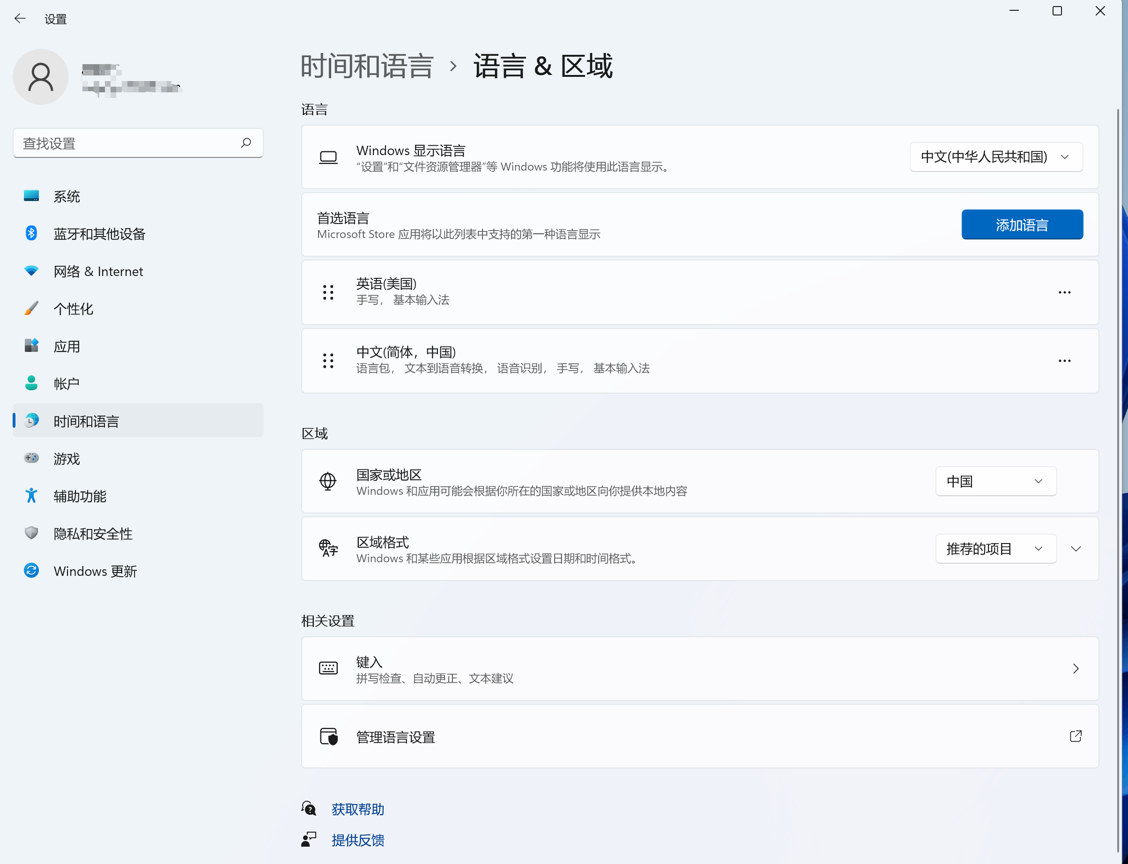Click the 国家或地区 globe icon
This screenshot has width=1128, height=864.
point(328,482)
